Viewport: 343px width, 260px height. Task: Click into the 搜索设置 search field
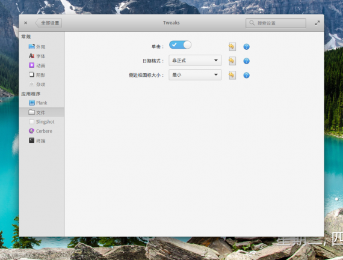coord(276,23)
